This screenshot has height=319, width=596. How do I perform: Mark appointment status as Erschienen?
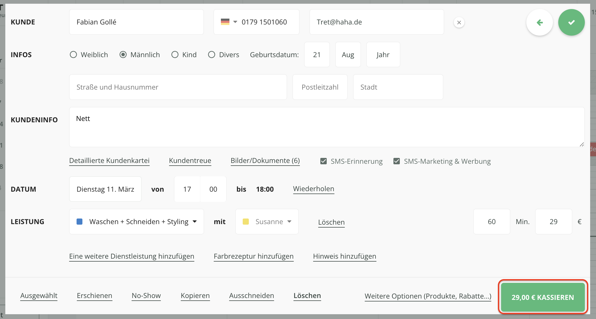click(94, 296)
